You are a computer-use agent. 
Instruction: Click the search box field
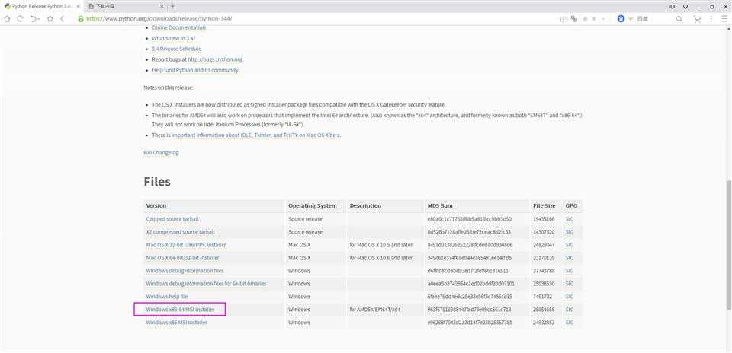(653, 19)
